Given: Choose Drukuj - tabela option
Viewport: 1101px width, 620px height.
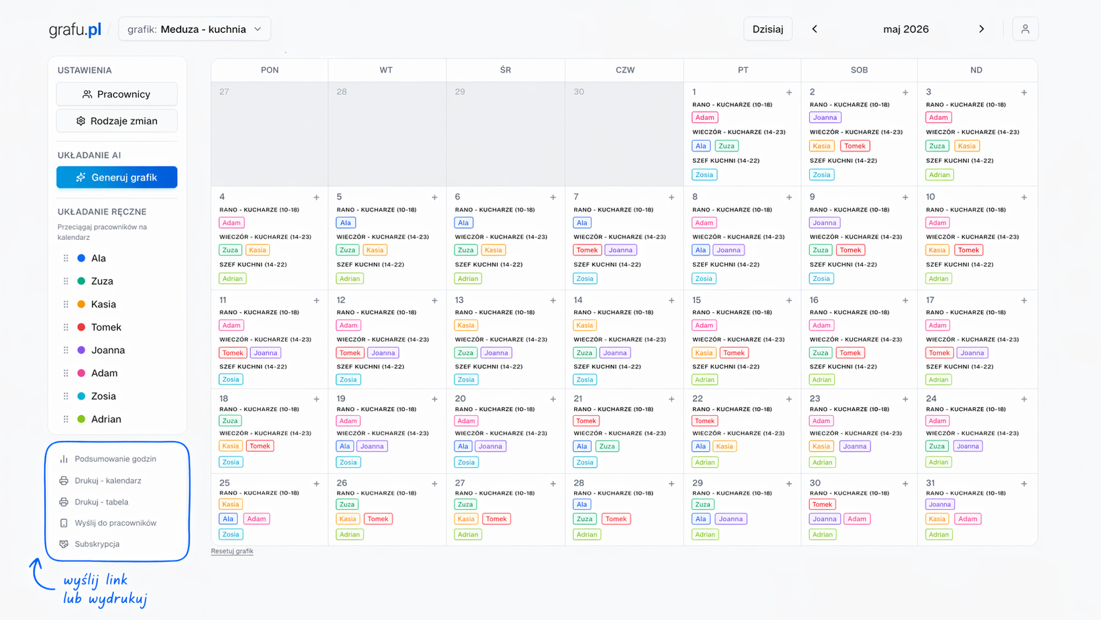Looking at the screenshot, I should tap(101, 502).
